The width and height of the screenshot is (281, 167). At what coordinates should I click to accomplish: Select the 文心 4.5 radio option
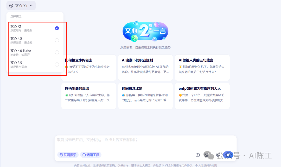point(57,40)
